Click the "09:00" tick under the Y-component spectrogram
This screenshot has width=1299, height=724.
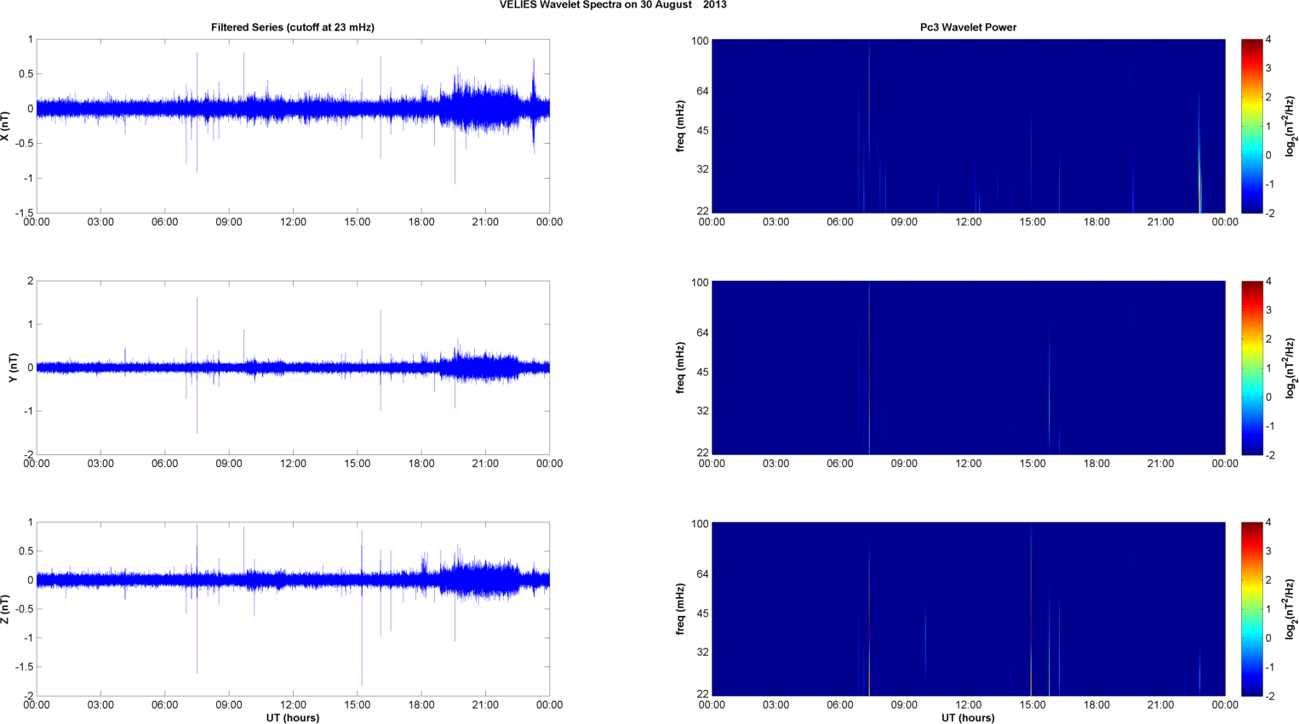click(904, 464)
